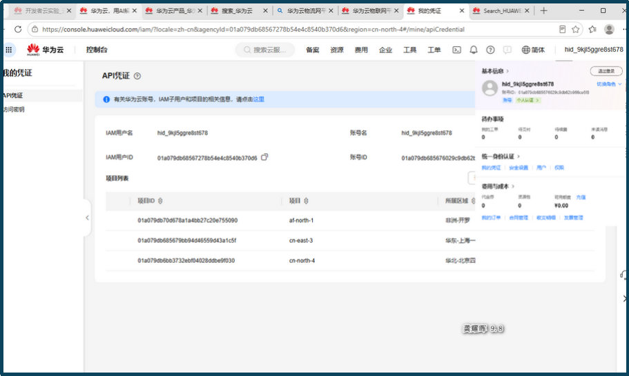The width and height of the screenshot is (629, 376).
Task: Sort by 项目ID column
Action: 160,201
